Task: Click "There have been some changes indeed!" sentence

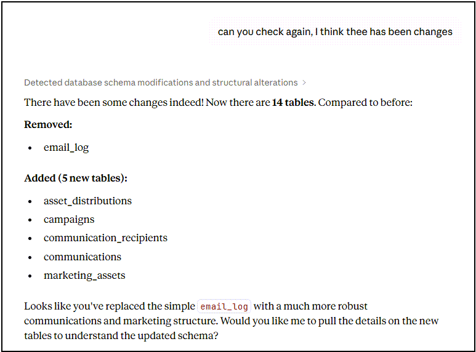Action: 113,102
